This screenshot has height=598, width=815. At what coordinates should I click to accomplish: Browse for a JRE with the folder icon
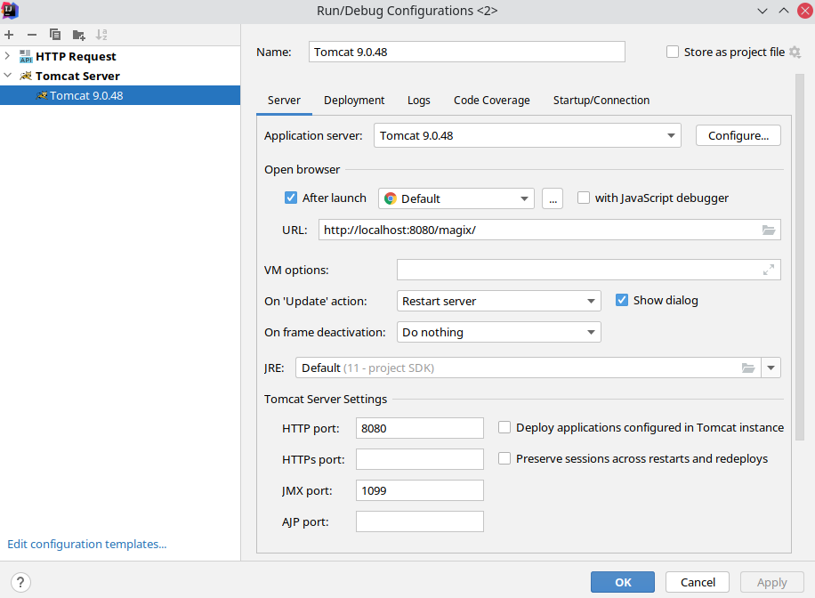click(748, 368)
